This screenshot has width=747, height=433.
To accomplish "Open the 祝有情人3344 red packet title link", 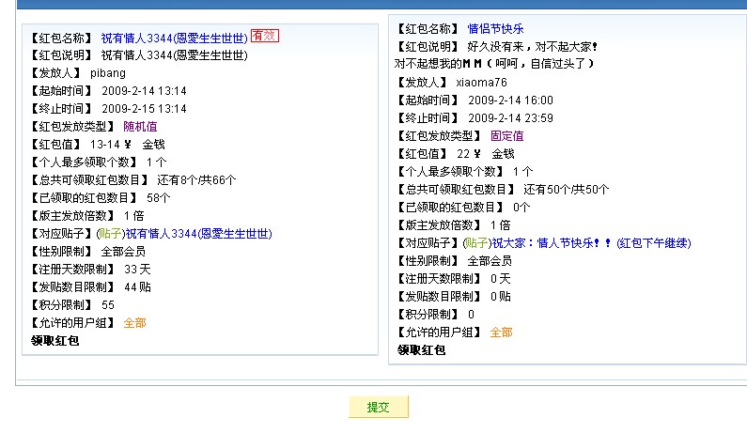I will (x=174, y=38).
